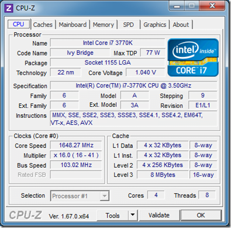
Task: Click the Level 2 4 x 256 KBytes value
Action: coord(163,165)
